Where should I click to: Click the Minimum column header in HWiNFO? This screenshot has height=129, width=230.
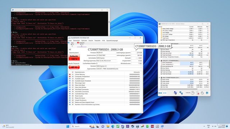click(200, 27)
